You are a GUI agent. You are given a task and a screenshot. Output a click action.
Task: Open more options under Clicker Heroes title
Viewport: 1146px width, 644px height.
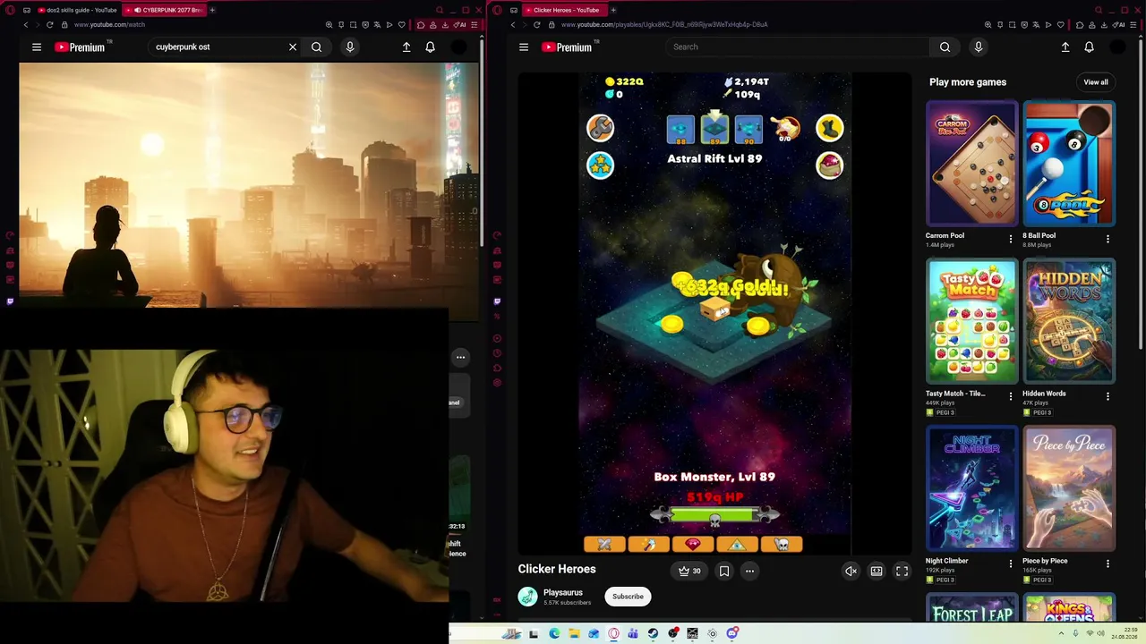pos(750,571)
